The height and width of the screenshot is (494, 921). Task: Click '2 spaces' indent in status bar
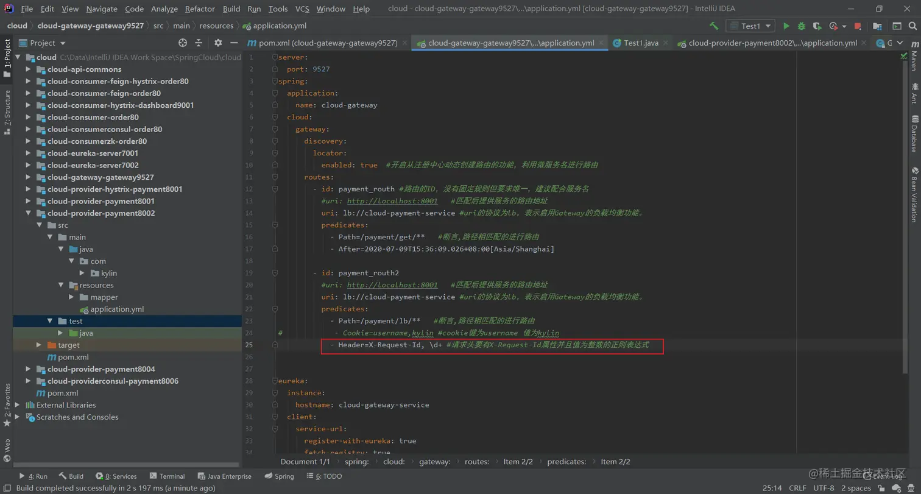(856, 488)
